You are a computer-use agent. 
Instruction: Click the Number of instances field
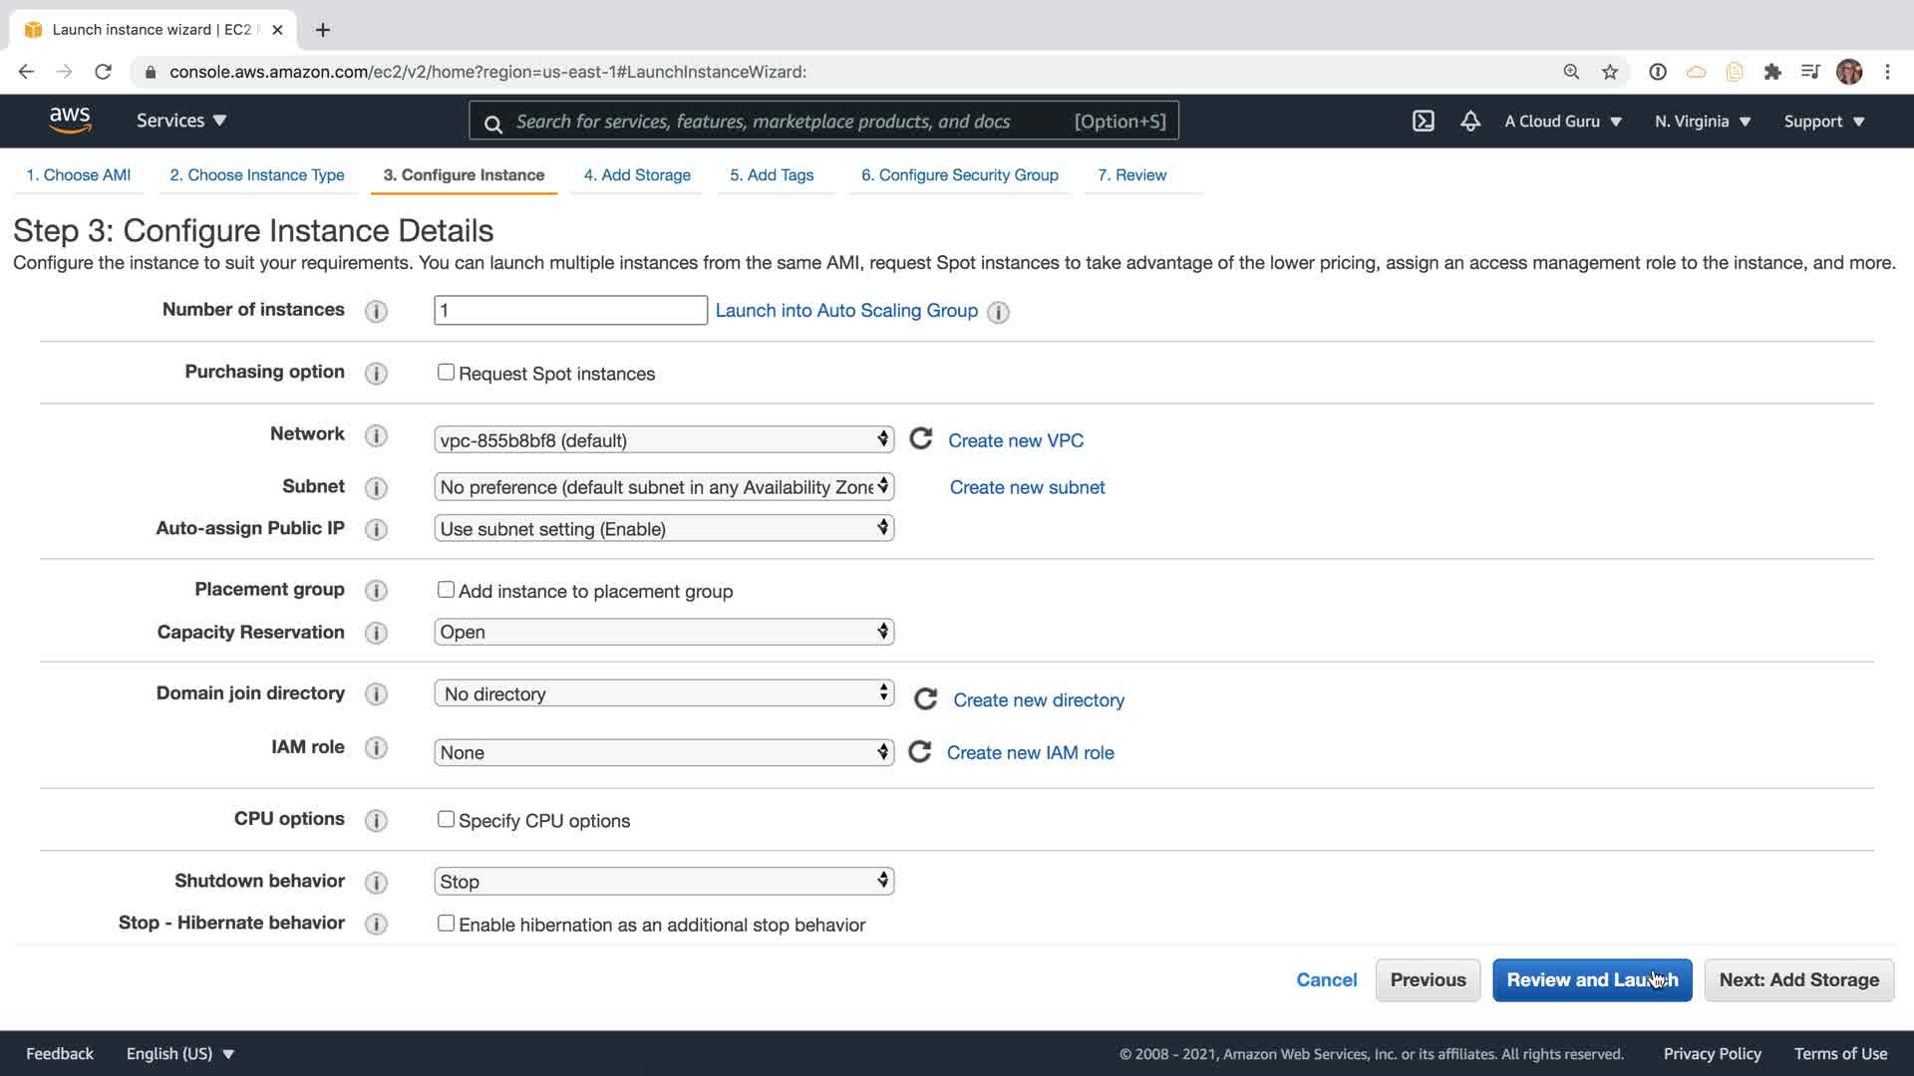(570, 311)
